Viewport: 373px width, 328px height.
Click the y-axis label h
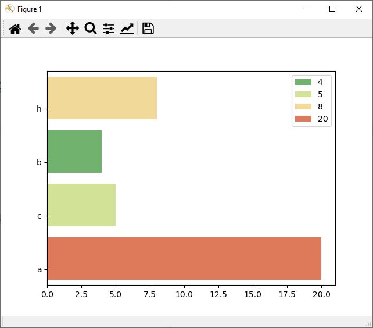(39, 109)
